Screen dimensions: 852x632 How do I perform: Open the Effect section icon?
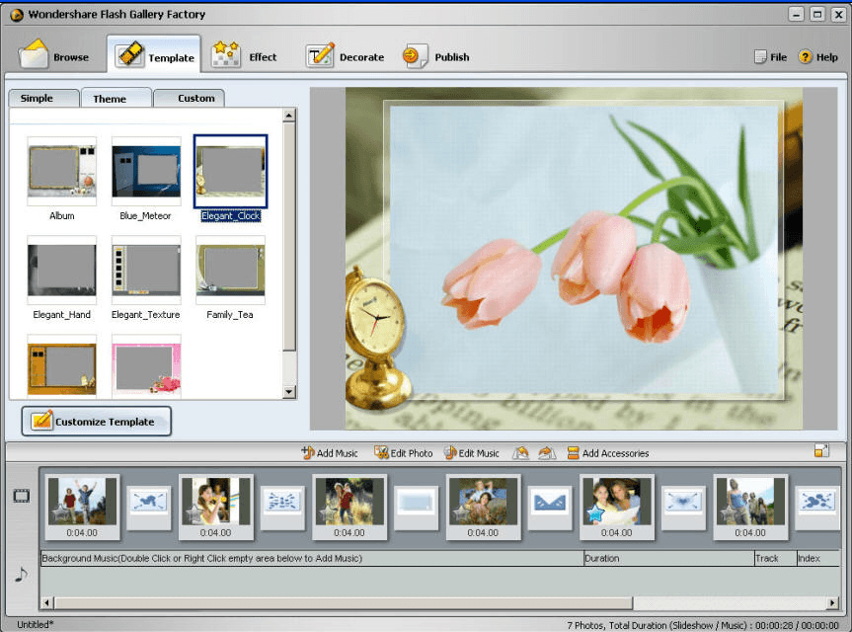pos(227,55)
